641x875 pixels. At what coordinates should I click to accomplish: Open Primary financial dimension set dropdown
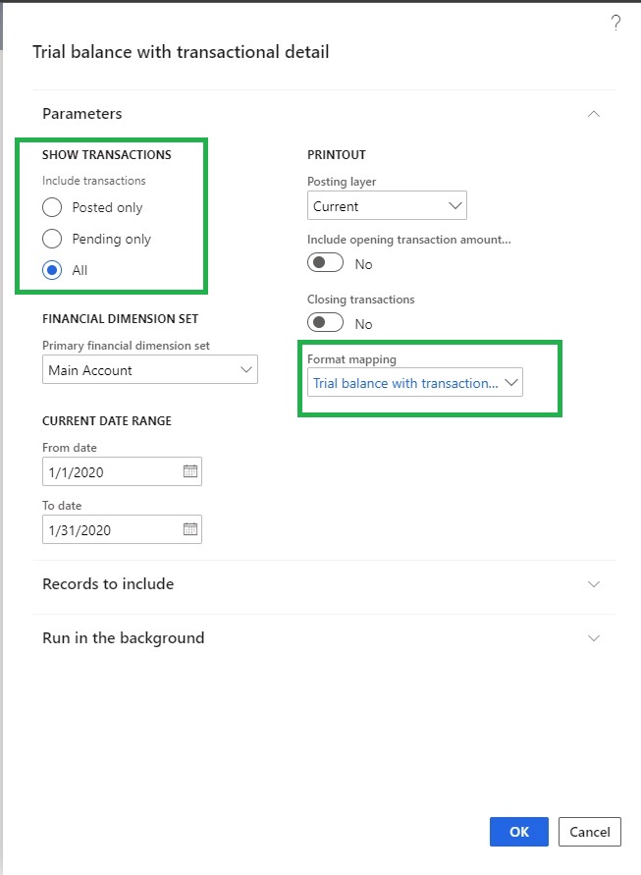(x=150, y=370)
